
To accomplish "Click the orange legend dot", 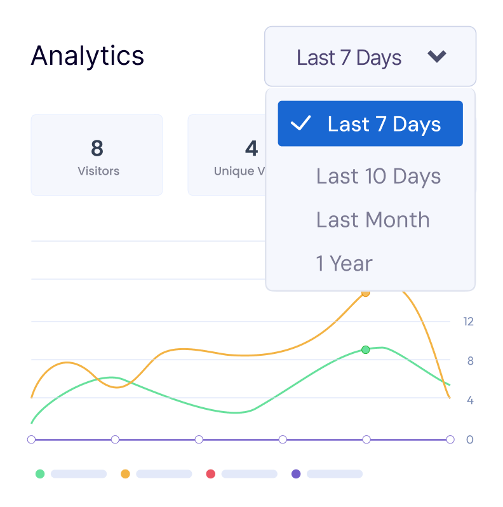I will click(125, 474).
